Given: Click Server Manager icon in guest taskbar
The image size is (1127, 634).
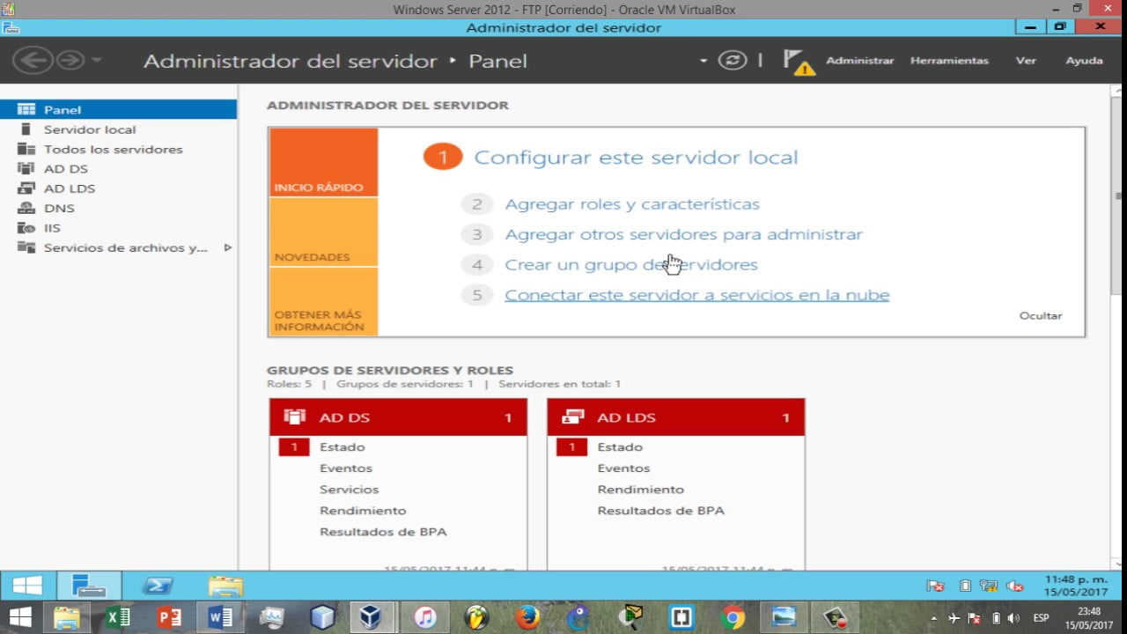Looking at the screenshot, I should tap(89, 586).
